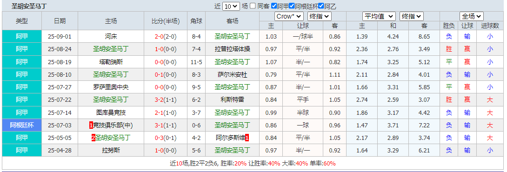Open the 终指 dropdown beside 平均值
This screenshot has height=172, width=507.
click(x=412, y=16)
